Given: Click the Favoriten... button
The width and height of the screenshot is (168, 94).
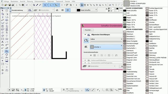Looking at the screenshot, I should pos(88,30).
